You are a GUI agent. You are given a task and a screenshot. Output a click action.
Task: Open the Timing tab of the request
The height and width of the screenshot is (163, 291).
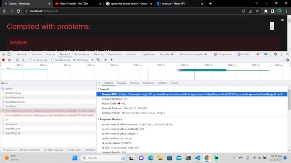[x=175, y=83]
